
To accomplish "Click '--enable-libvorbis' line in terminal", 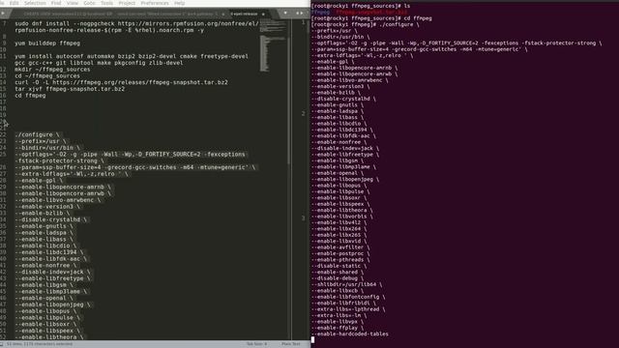I will pos(342,217).
